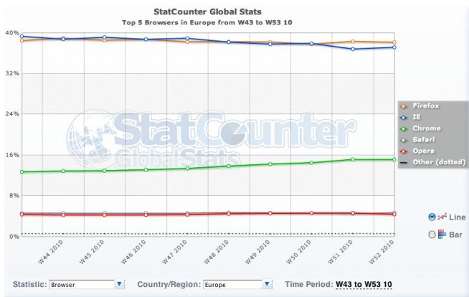This screenshot has width=469, height=297.
Task: Click the Firefox legend label
Action: pos(427,106)
